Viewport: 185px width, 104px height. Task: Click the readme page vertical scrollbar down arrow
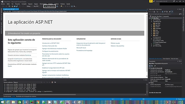point(147,76)
